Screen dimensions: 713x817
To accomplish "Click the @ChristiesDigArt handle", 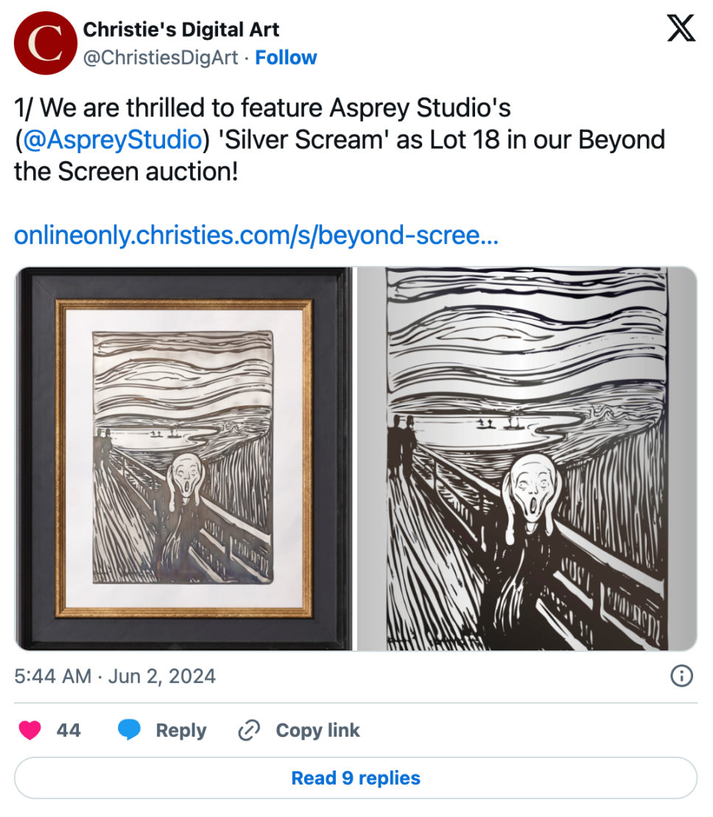I will (x=161, y=57).
